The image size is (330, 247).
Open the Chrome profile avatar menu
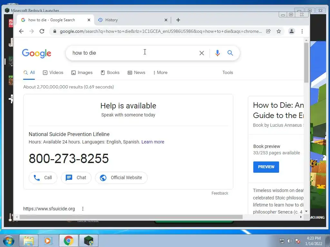[291, 31]
